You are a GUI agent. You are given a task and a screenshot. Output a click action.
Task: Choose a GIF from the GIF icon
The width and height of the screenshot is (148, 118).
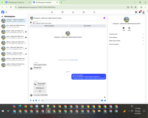click(39, 100)
